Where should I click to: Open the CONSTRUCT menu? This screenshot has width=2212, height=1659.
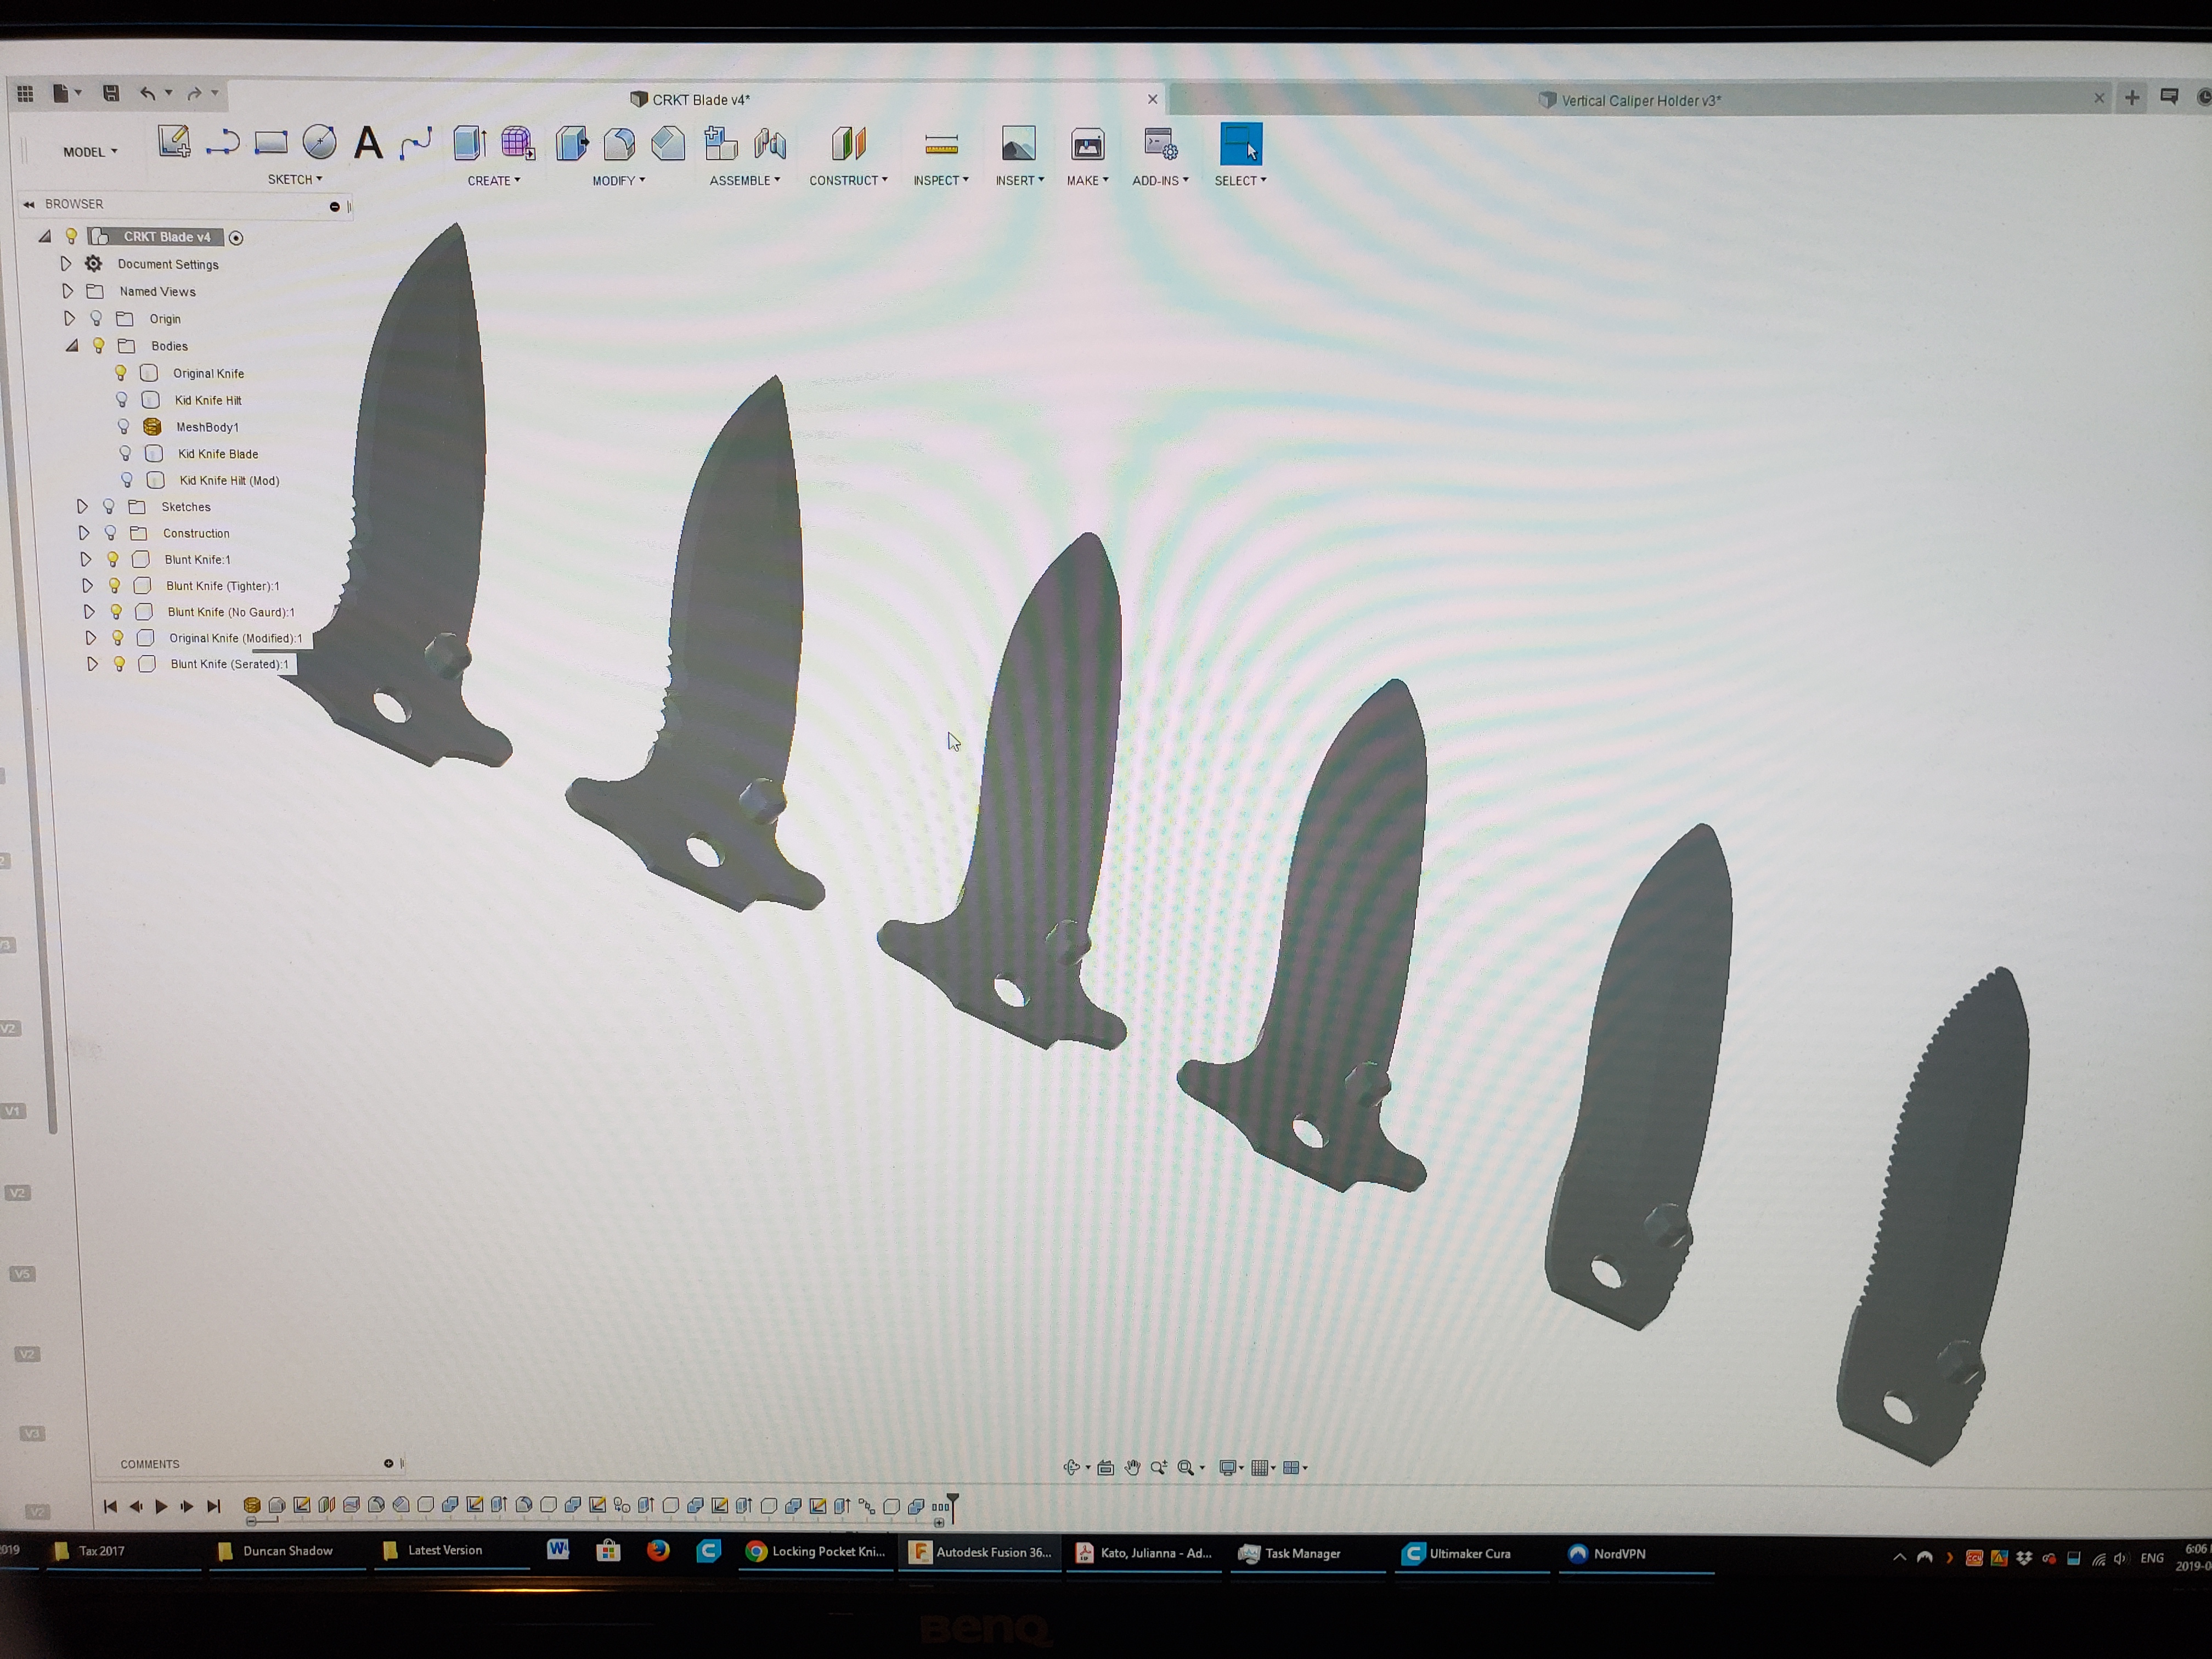point(848,181)
